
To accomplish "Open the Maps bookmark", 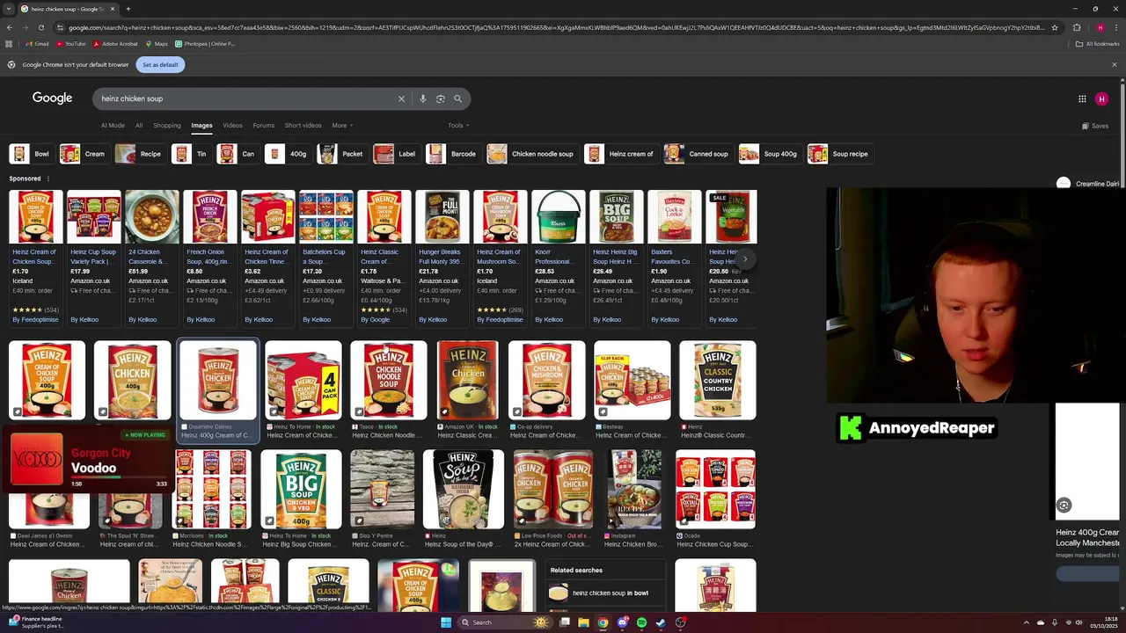I will (x=157, y=43).
